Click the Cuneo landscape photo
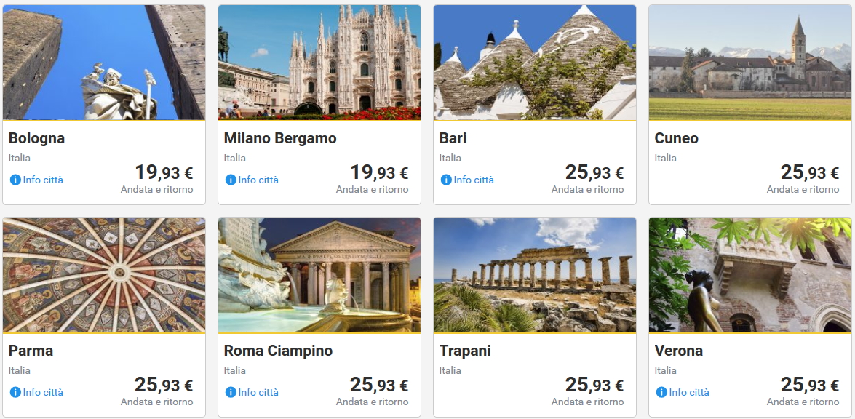The image size is (855, 419). point(750,63)
